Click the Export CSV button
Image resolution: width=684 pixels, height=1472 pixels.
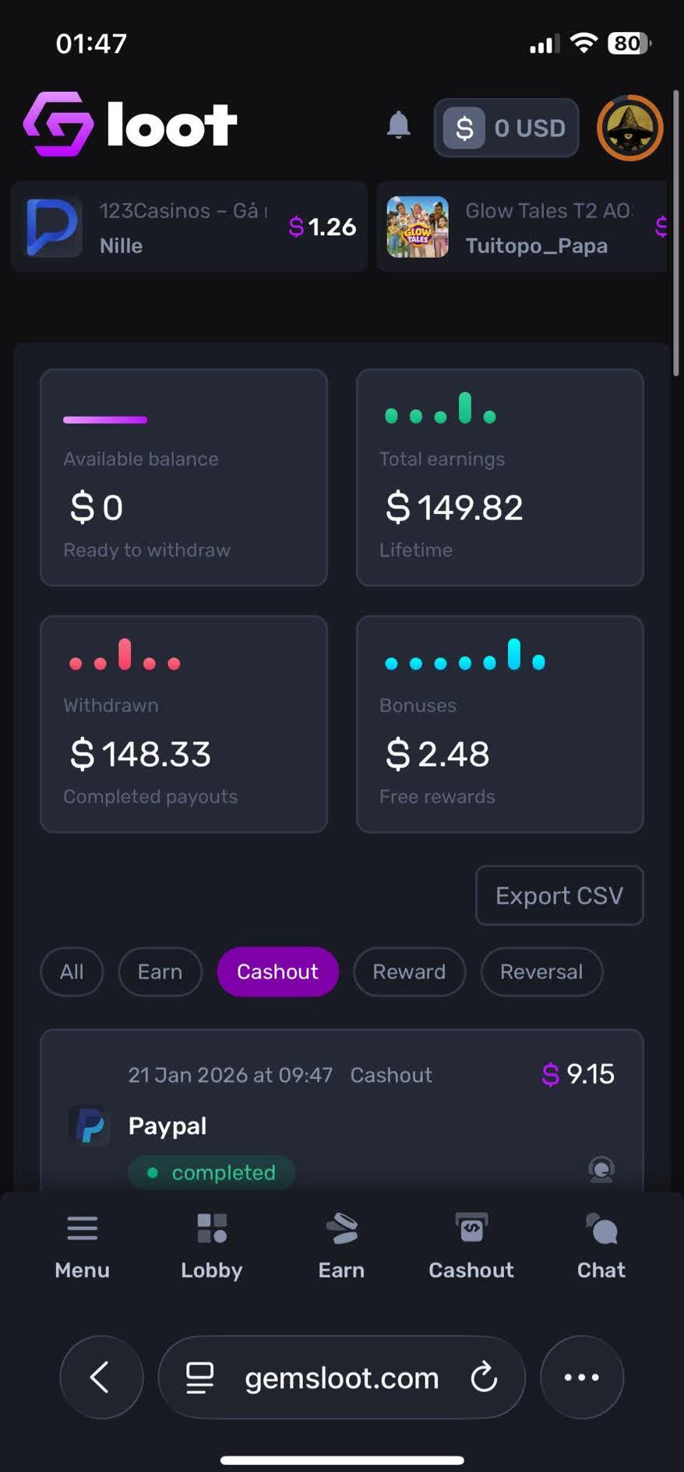tap(559, 895)
